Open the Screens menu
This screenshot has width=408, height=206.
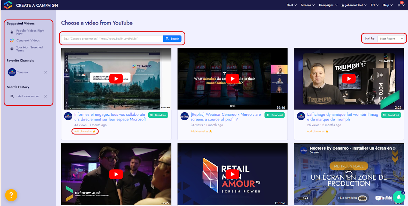tap(308, 5)
